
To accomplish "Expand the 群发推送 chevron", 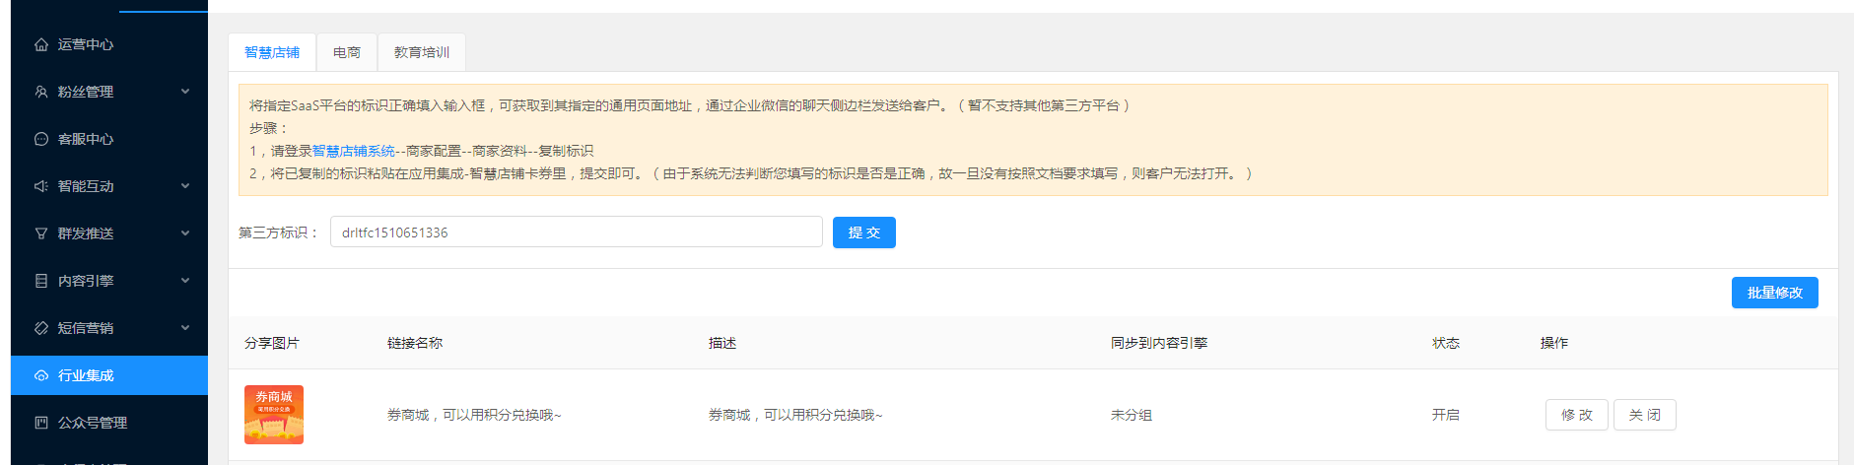I will point(185,233).
